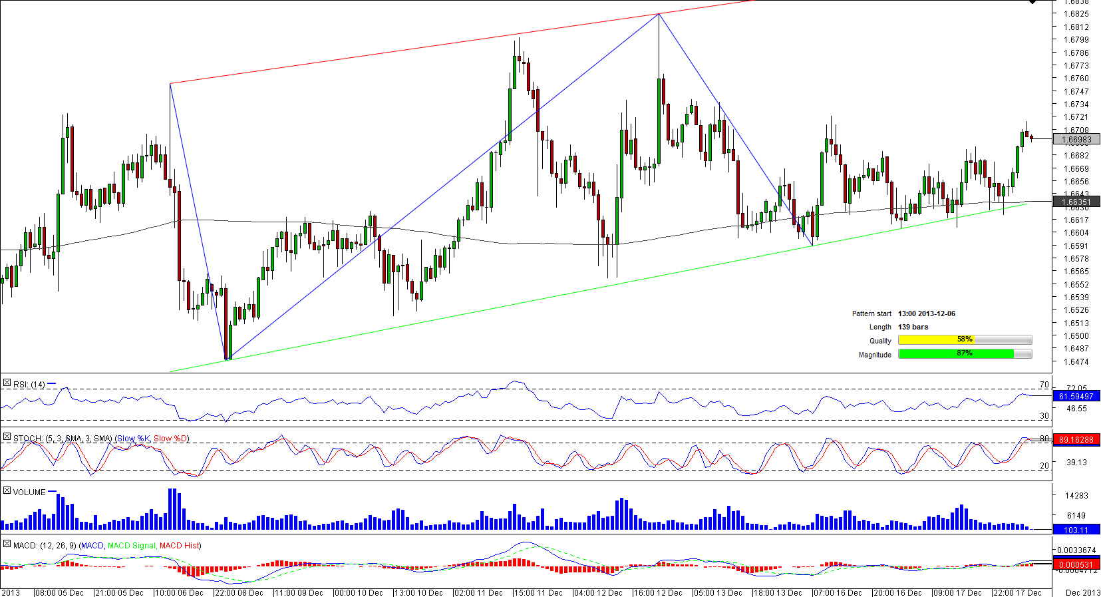Viewport: 1101px width, 597px height.
Task: Close the STOCH indicator panel
Action: 7,437
